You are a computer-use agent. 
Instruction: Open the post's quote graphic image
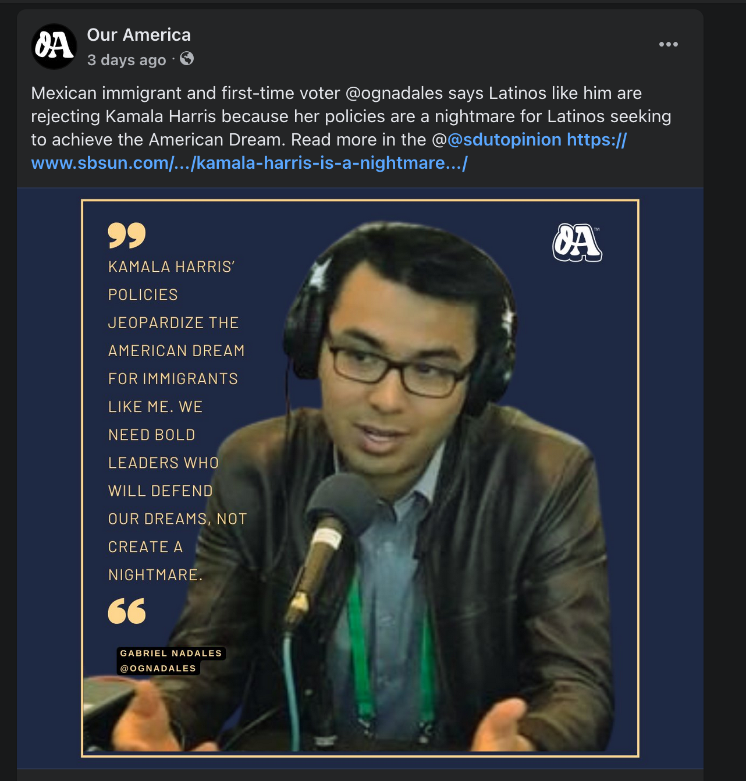click(360, 478)
